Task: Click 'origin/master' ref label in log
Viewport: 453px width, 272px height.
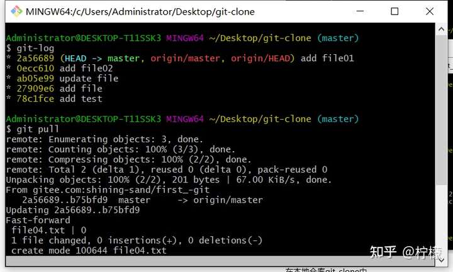Action: pos(185,59)
